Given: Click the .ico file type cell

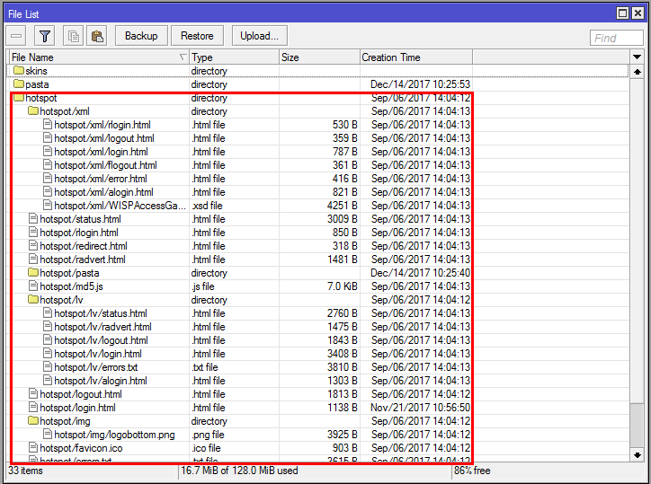Looking at the screenshot, I should [206, 448].
